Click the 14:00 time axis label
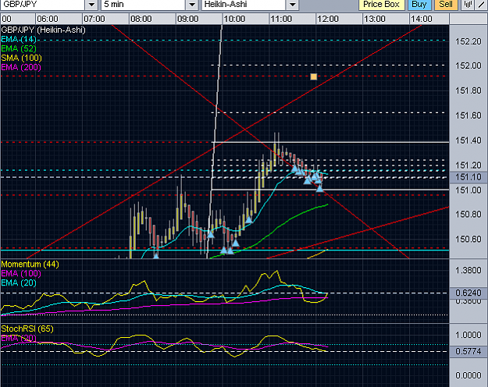This screenshot has width=488, height=387. pyautogui.click(x=422, y=19)
